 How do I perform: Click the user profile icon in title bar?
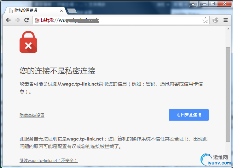pyautogui.click(x=193, y=3)
